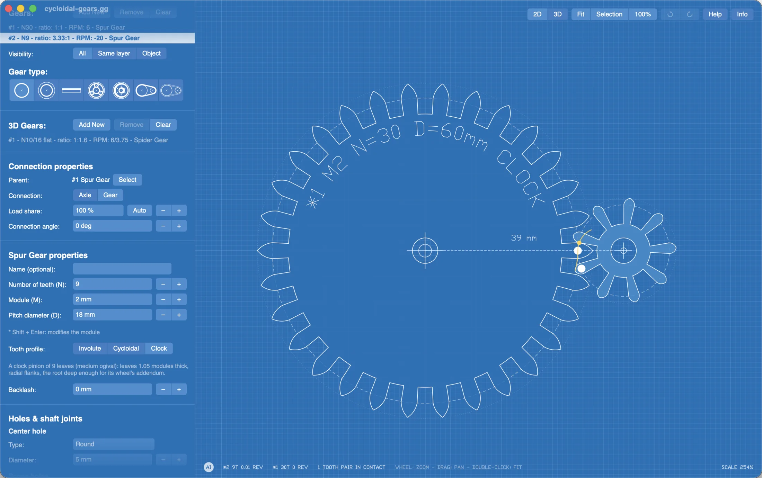Select the belt pulley type icon
This screenshot has height=478, width=762.
click(171, 90)
